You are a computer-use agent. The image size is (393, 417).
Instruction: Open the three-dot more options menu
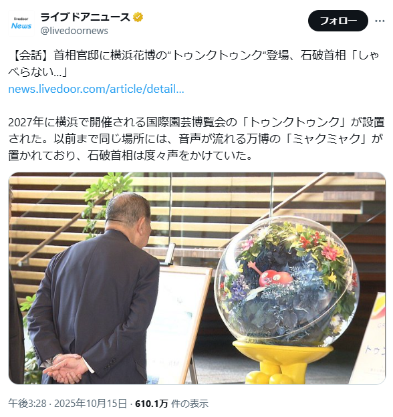(x=380, y=21)
